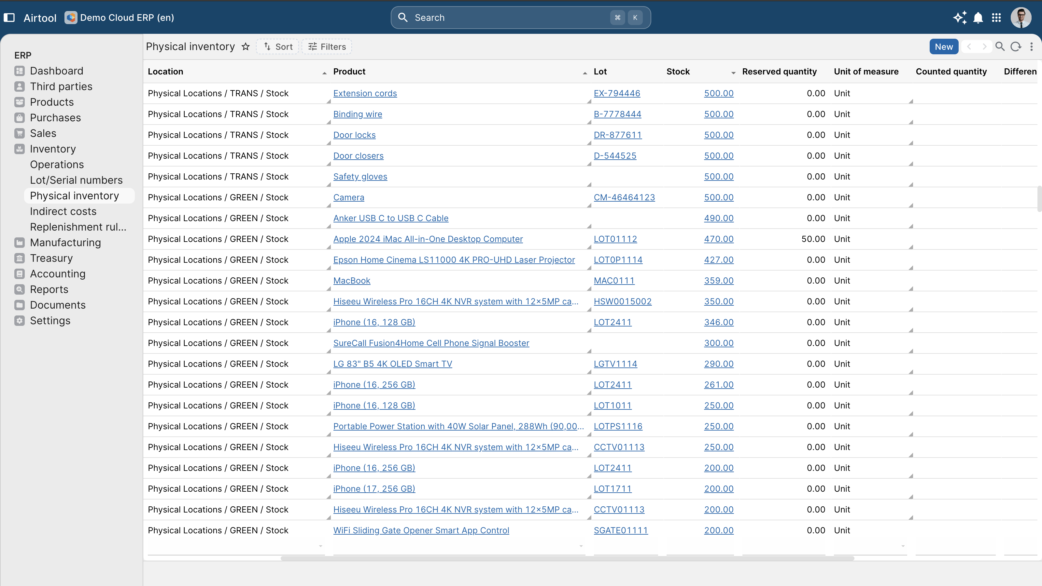The image size is (1042, 586).
Task: Toggle the sidebar panel icon
Action: tap(9, 17)
